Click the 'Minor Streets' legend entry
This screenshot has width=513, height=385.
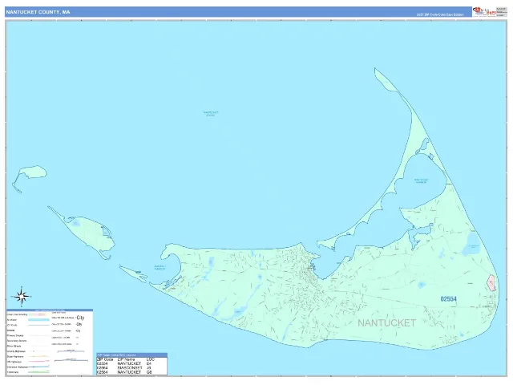[x=14, y=346]
